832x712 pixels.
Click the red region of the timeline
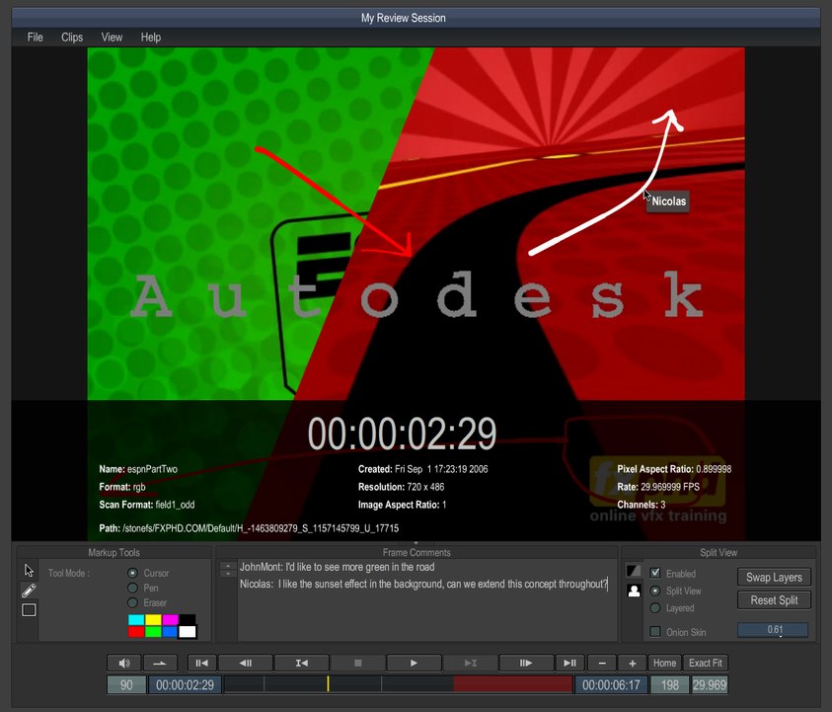point(512,684)
